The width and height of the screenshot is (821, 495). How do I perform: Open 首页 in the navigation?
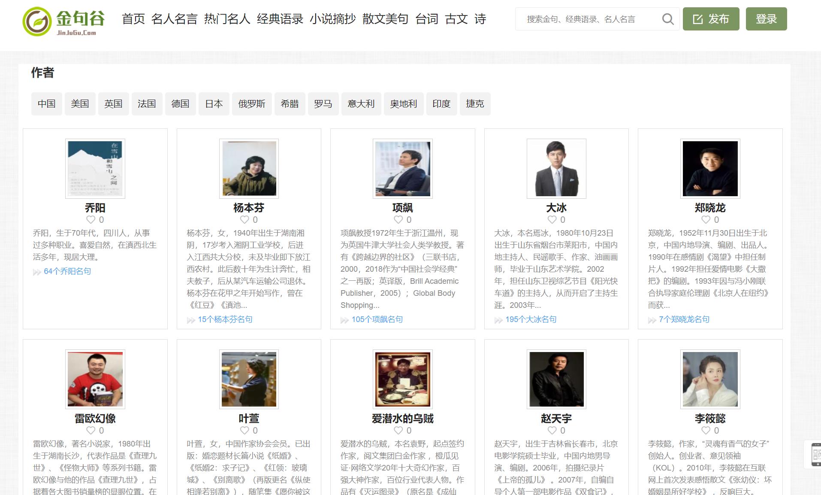pos(133,19)
